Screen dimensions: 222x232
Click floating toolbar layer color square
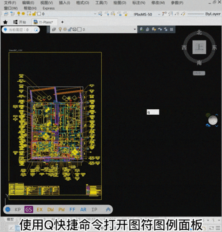(79, 29)
